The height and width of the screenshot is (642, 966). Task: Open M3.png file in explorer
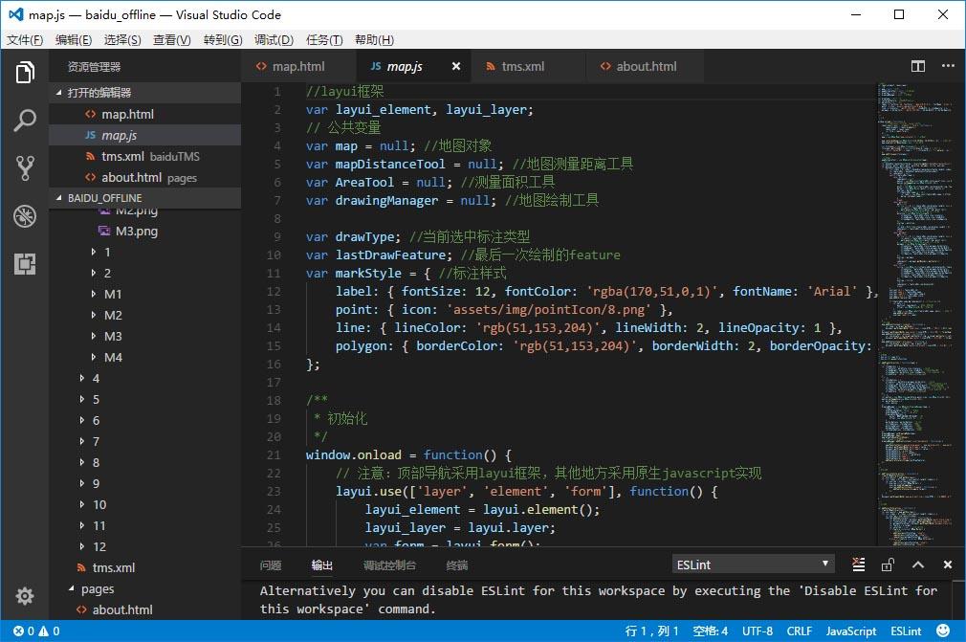click(144, 231)
